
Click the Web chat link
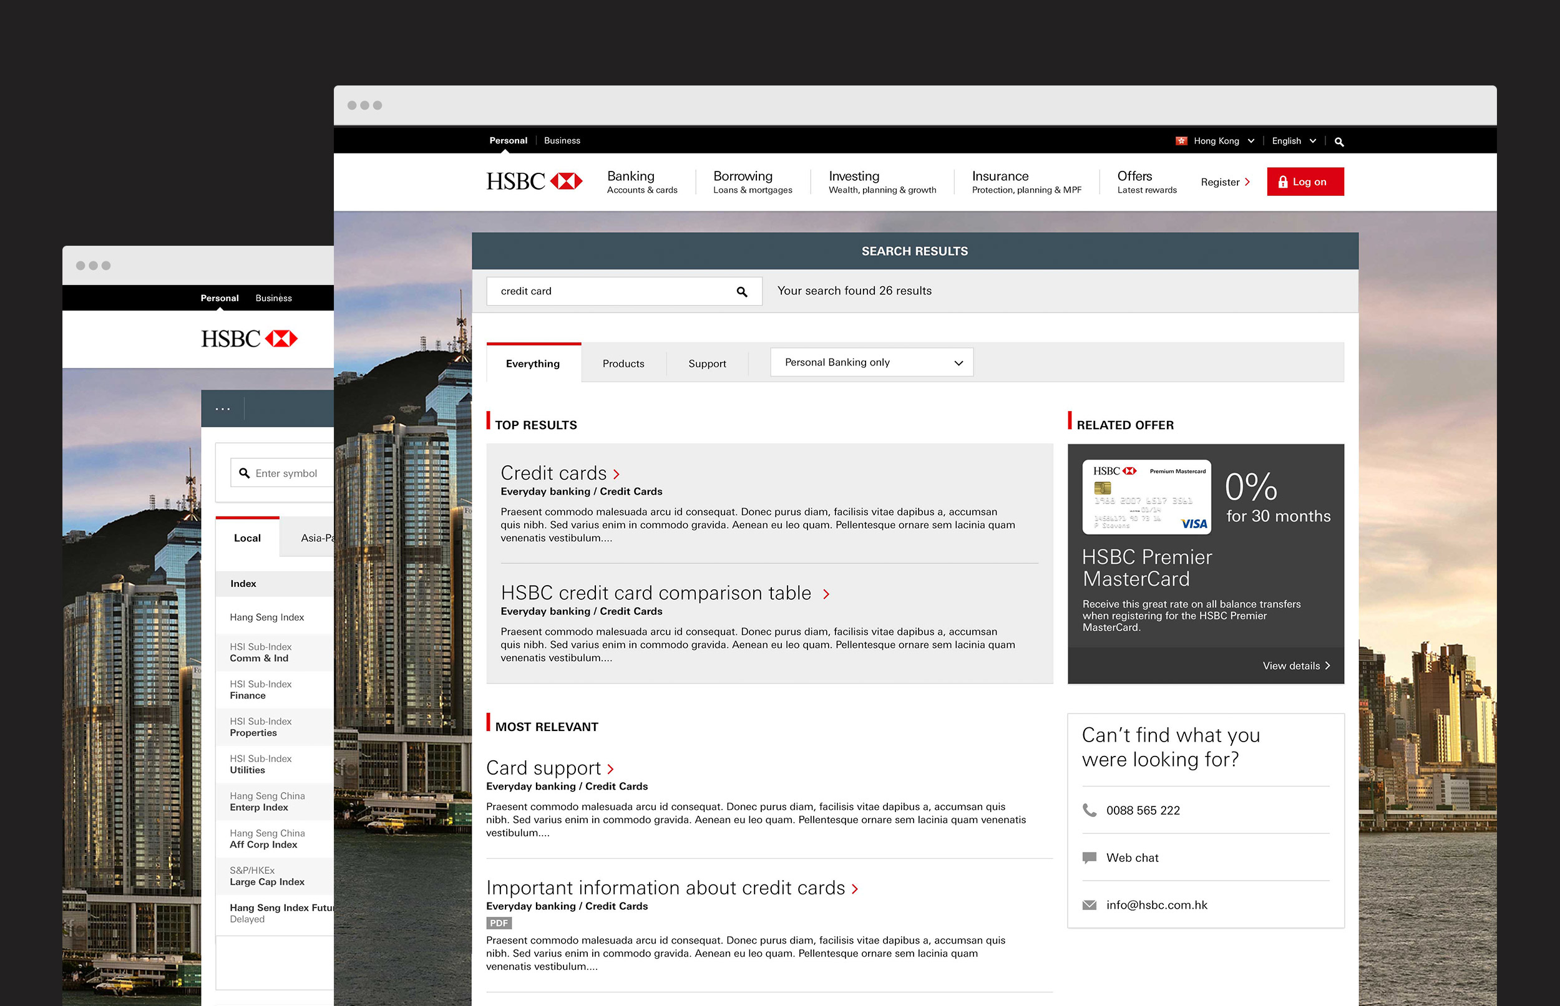(x=1132, y=858)
